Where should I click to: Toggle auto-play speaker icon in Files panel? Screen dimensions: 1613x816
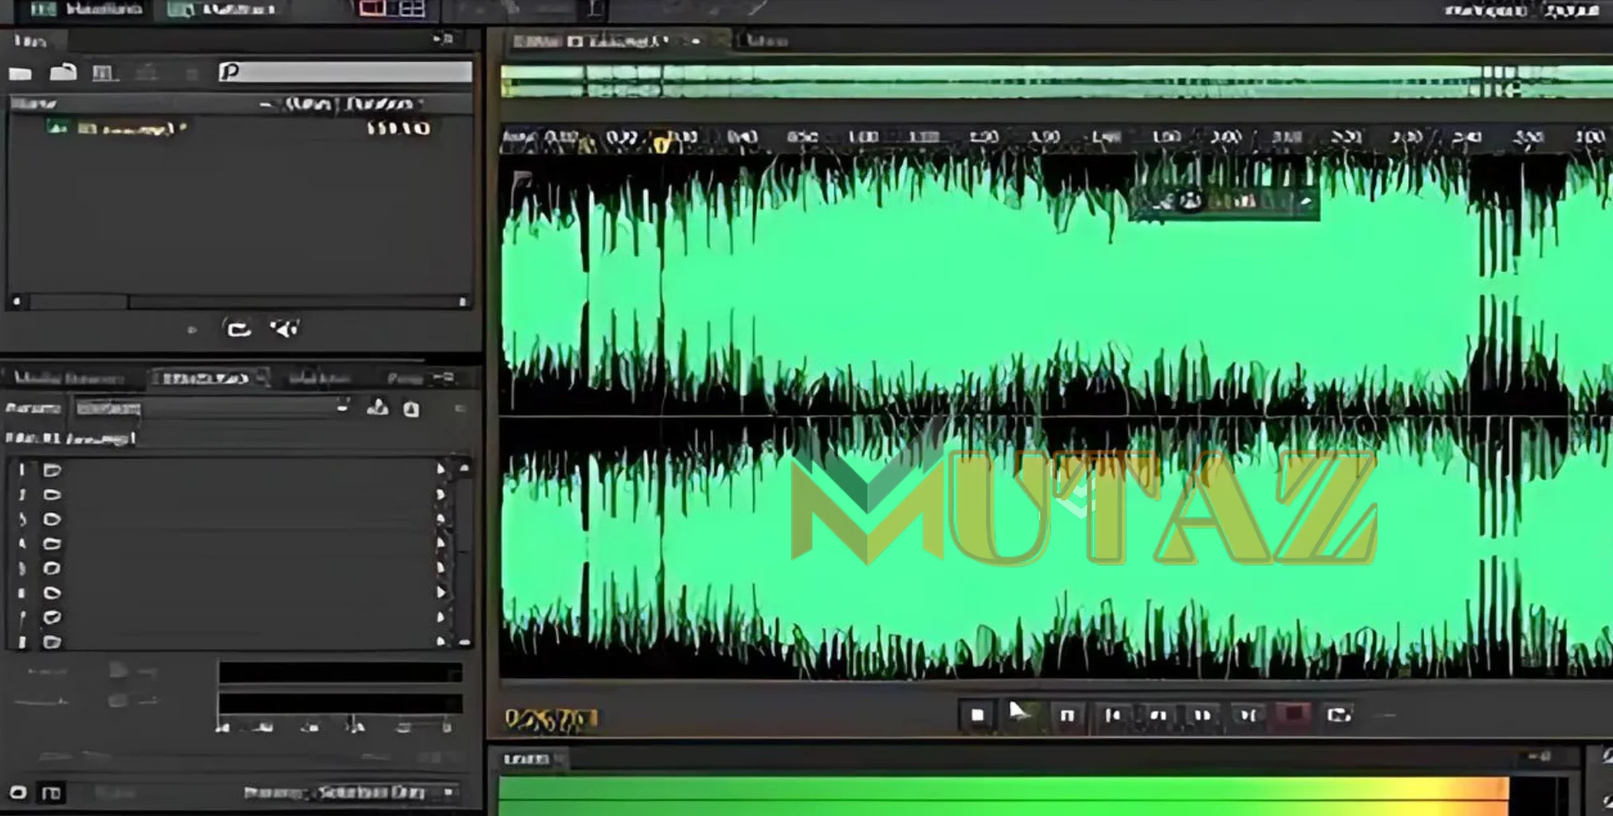[284, 328]
